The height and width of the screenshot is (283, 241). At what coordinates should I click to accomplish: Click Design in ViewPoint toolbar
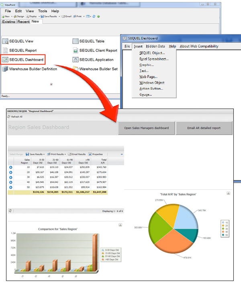(19, 16)
